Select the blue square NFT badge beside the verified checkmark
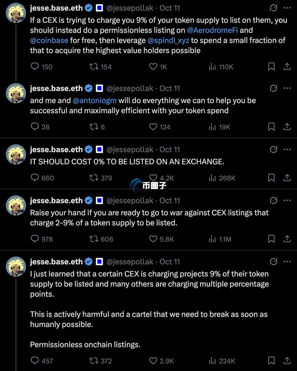Image resolution: width=297 pixels, height=371 pixels. coord(99,8)
